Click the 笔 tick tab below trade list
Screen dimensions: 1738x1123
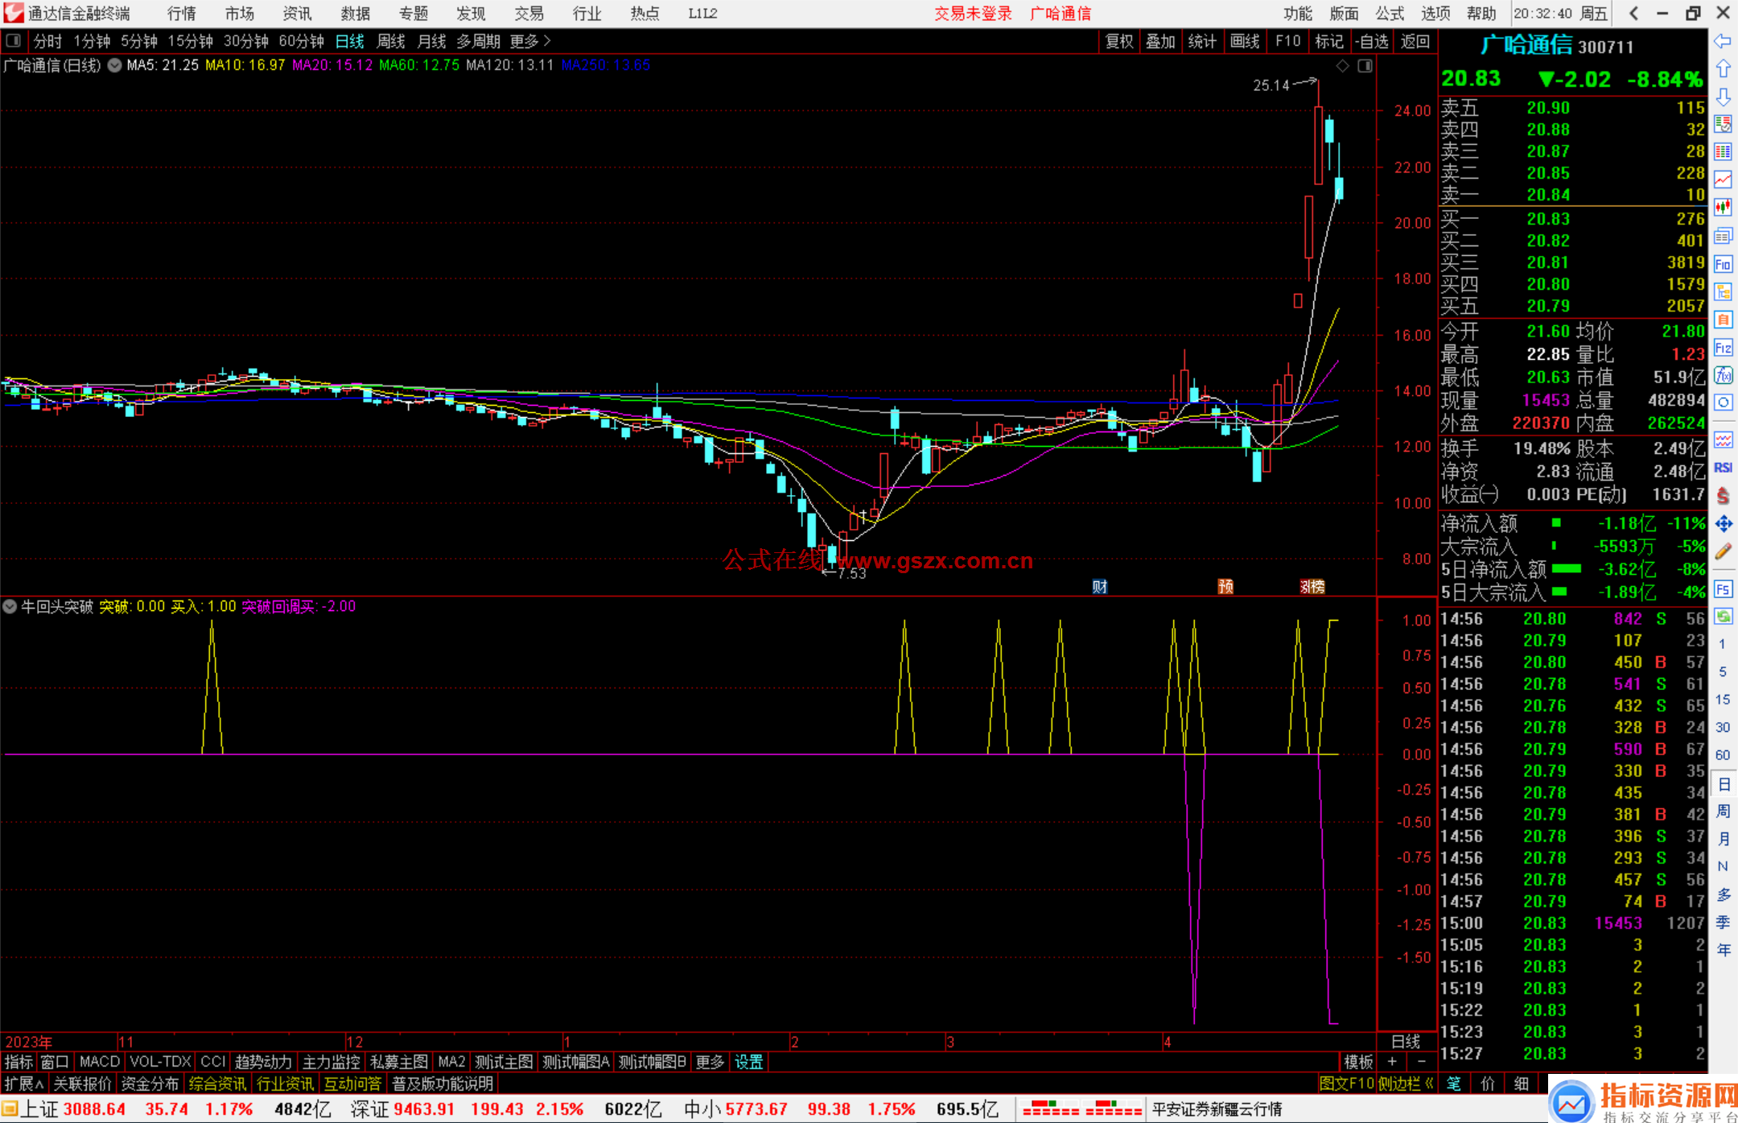point(1453,1084)
